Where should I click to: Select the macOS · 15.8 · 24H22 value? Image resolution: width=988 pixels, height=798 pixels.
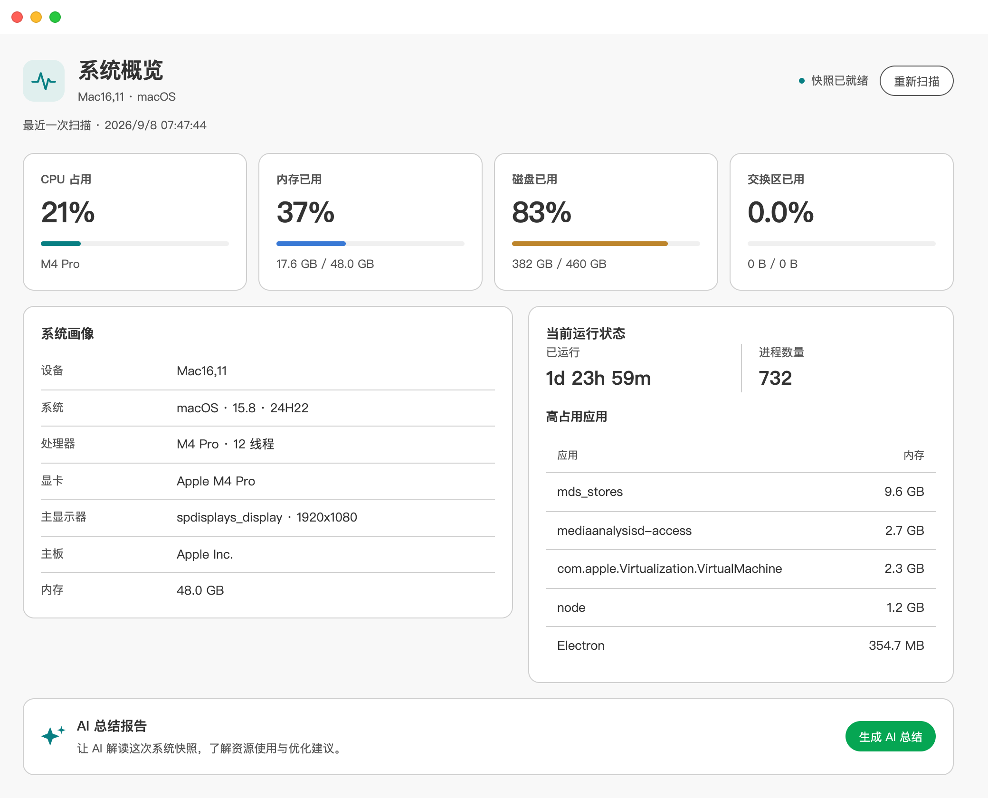pyautogui.click(x=242, y=408)
